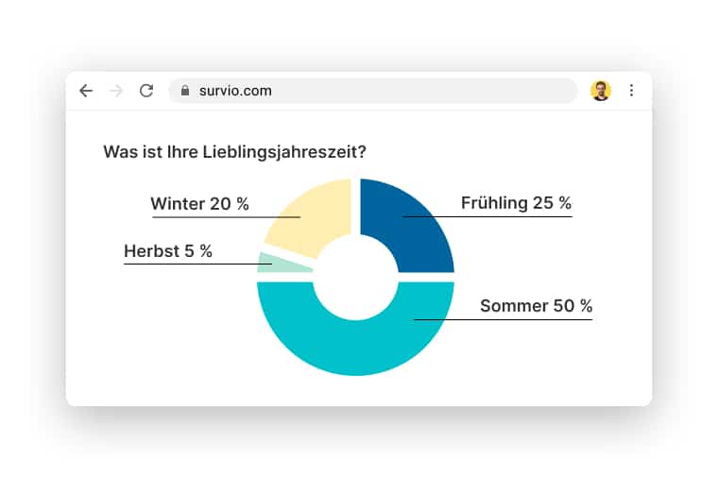
Task: Click the browser forward arrow
Action: [116, 91]
